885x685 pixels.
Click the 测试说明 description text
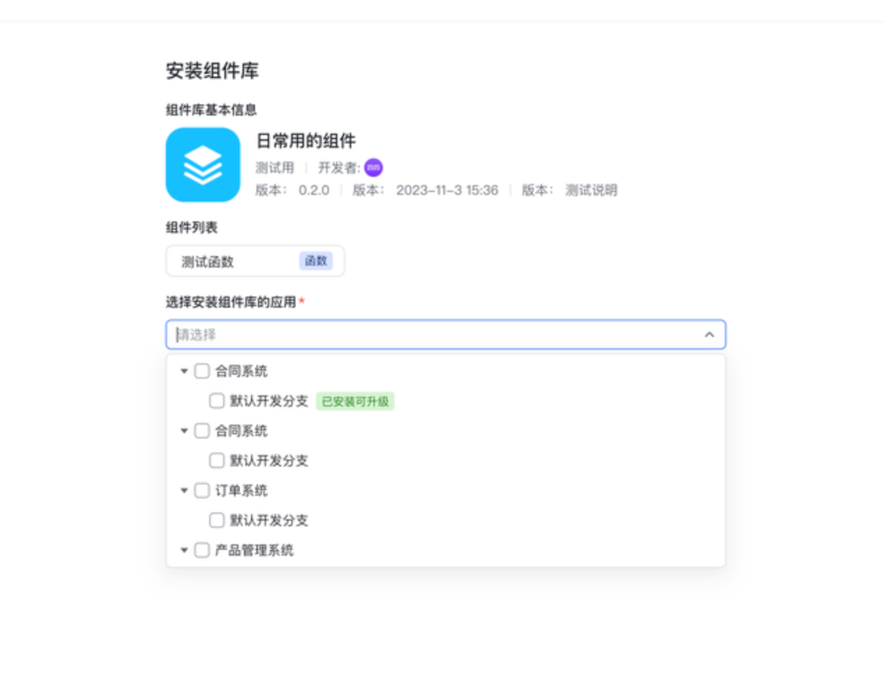[x=591, y=191]
